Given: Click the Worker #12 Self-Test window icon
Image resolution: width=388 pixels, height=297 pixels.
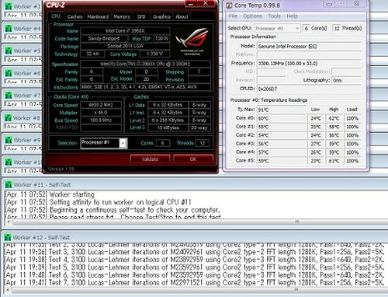Looking at the screenshot, I should pyautogui.click(x=8, y=237).
